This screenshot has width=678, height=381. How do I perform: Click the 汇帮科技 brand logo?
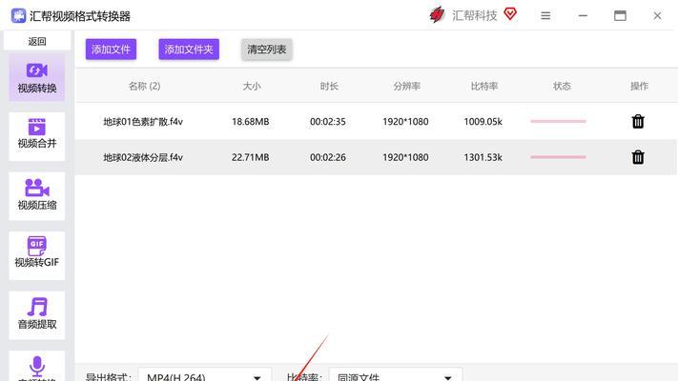click(x=437, y=15)
